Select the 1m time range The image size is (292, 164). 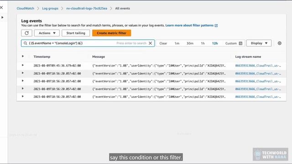[177, 43]
